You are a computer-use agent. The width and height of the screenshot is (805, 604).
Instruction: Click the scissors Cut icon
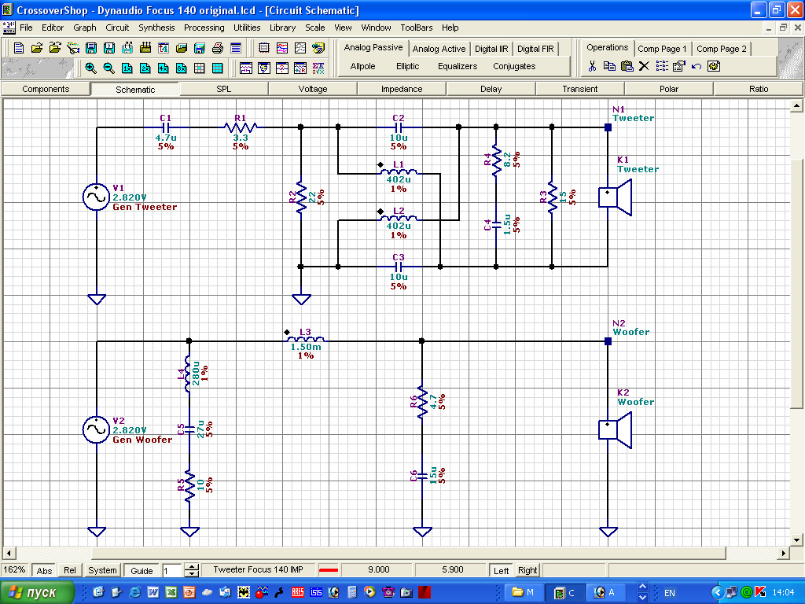coord(592,66)
